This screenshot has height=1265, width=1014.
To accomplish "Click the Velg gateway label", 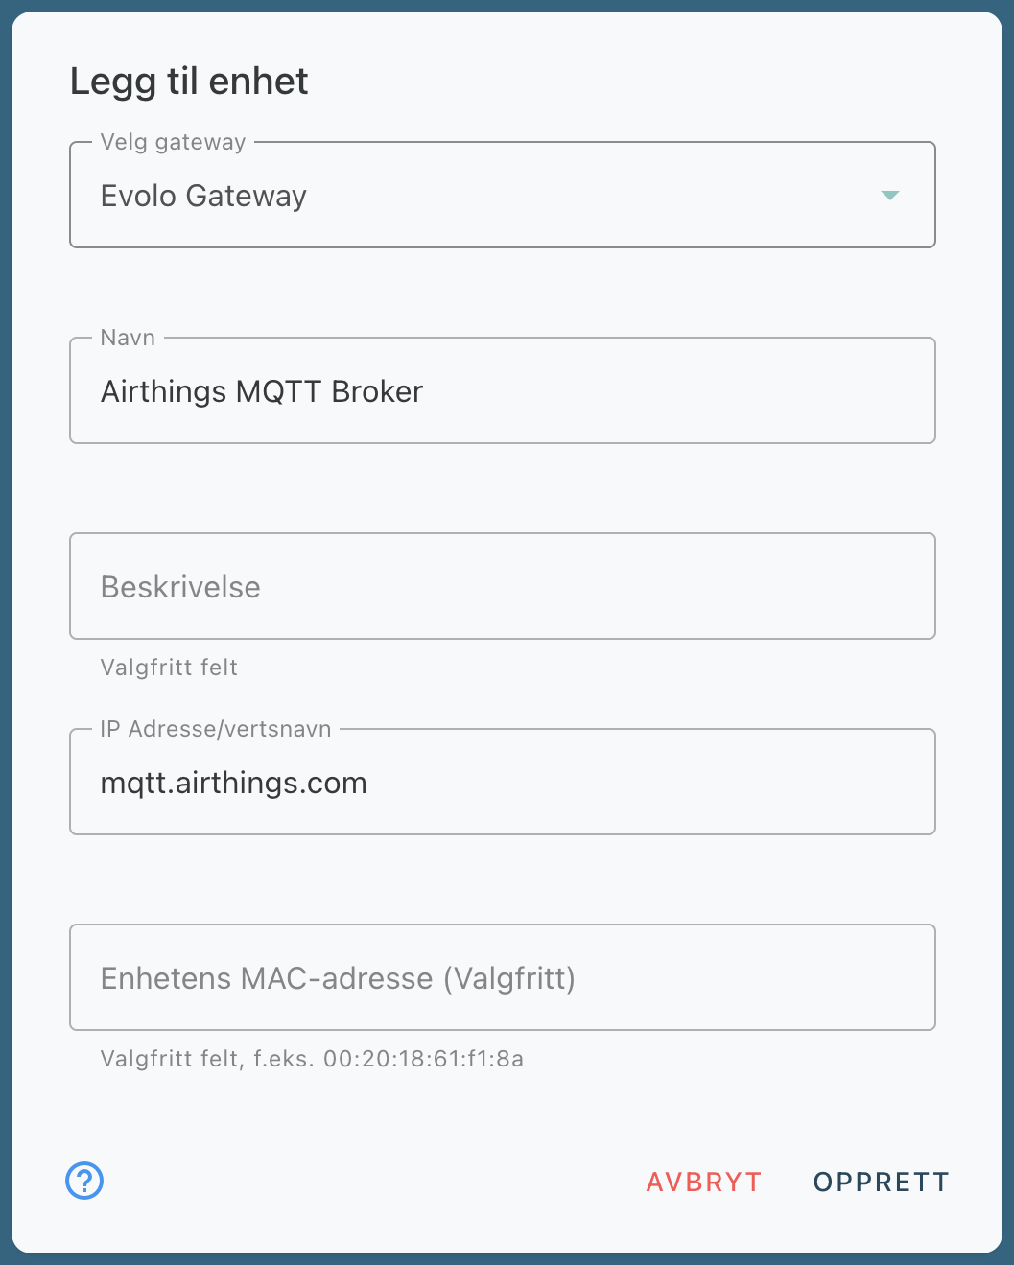I will [x=174, y=143].
